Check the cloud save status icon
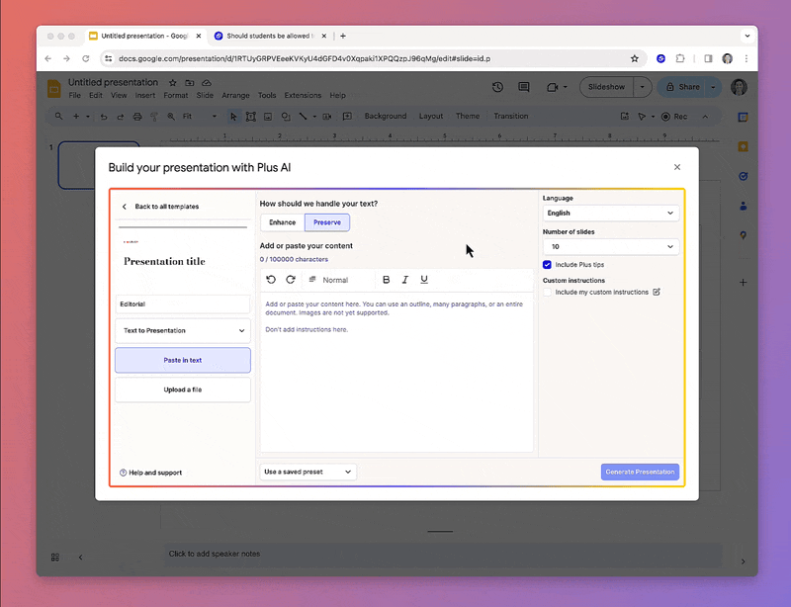This screenshot has width=791, height=607. (207, 82)
